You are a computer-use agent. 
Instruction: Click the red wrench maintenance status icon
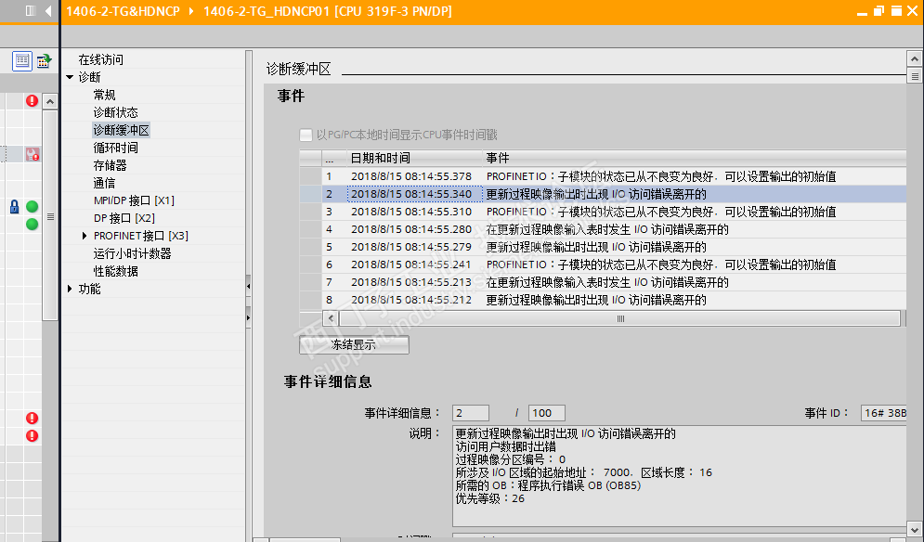(x=33, y=154)
